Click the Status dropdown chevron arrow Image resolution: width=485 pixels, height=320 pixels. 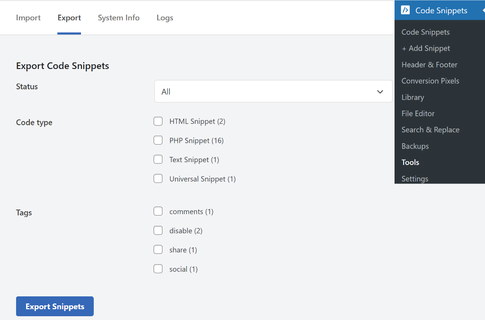coord(380,92)
